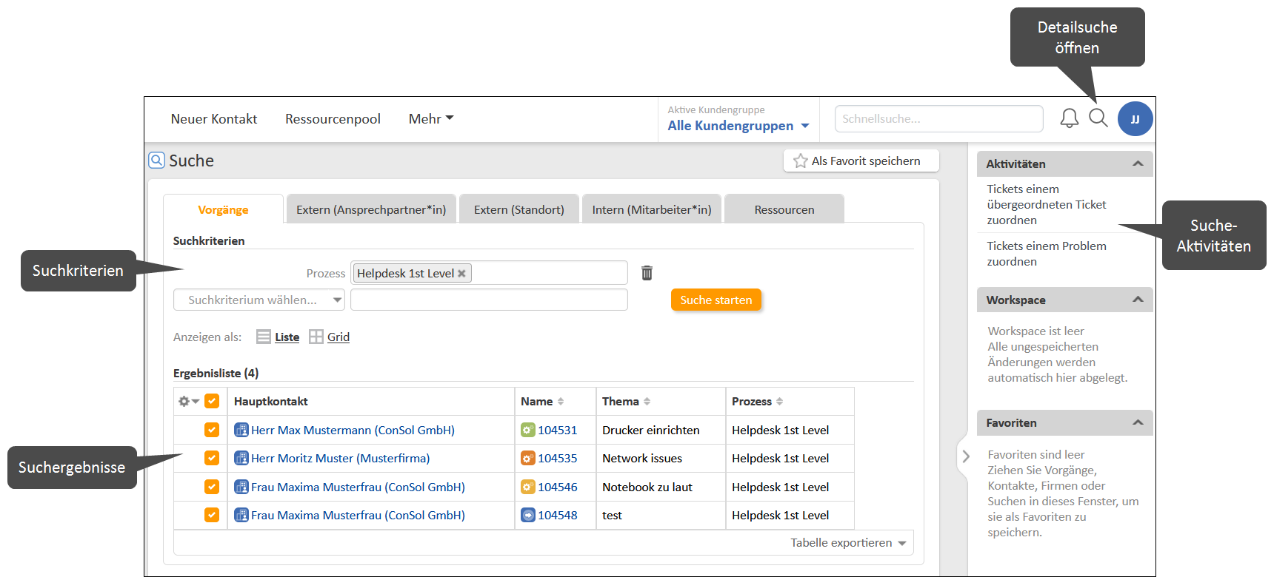Sort by Thema column arrows
The height and width of the screenshot is (577, 1274).
(647, 401)
